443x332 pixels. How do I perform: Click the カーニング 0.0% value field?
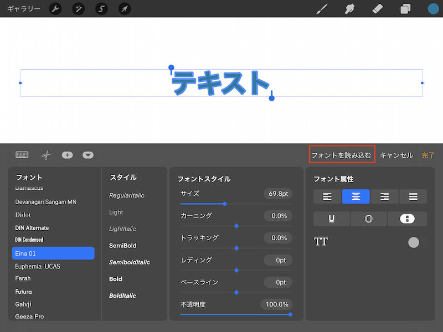(278, 216)
